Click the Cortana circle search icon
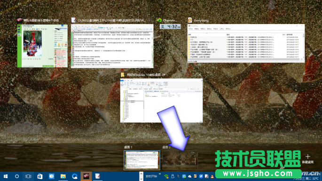This screenshot has height=181, width=322. click(17, 176)
